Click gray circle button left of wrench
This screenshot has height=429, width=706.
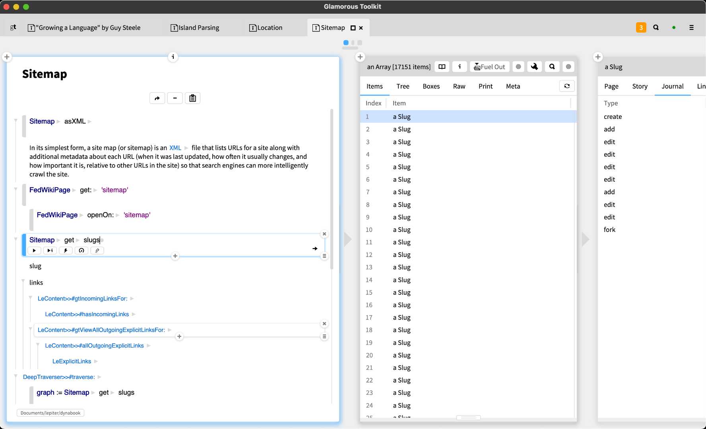click(x=518, y=67)
